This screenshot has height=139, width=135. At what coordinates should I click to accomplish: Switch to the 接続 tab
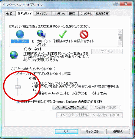72,14
